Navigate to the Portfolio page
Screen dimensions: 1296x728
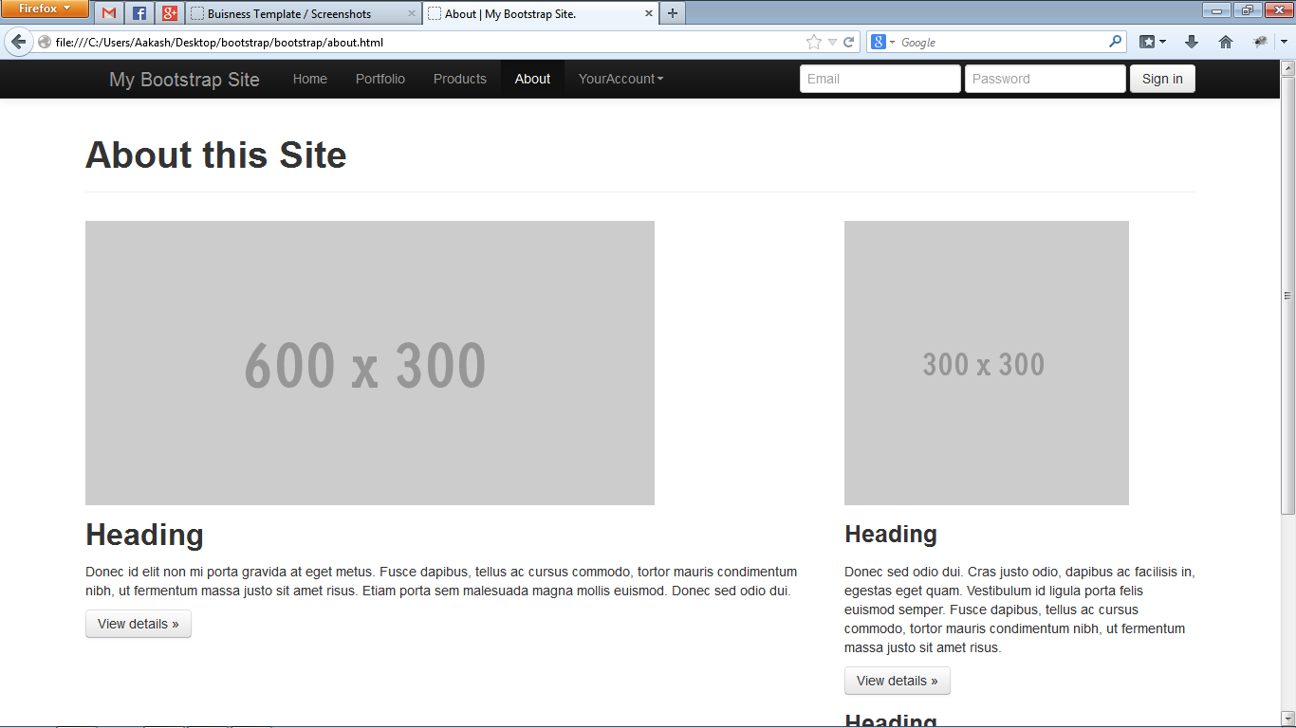(x=380, y=79)
